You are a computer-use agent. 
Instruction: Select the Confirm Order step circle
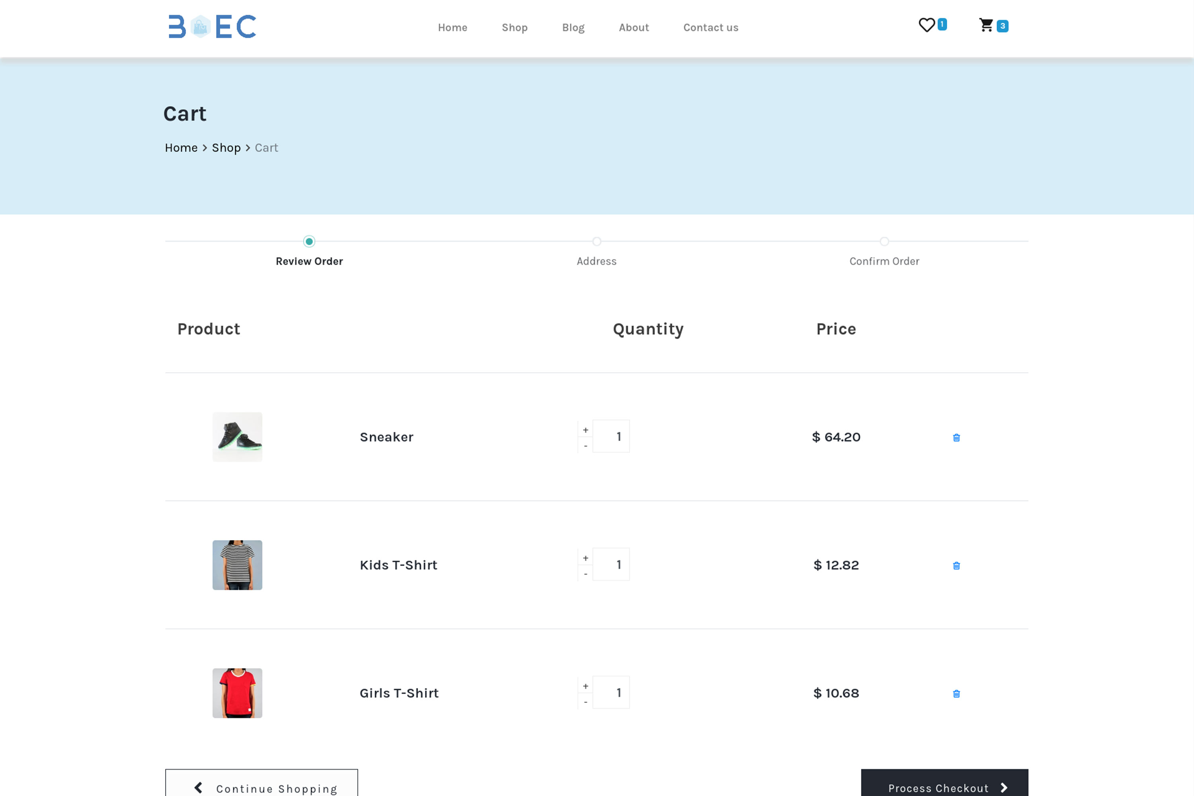(884, 242)
